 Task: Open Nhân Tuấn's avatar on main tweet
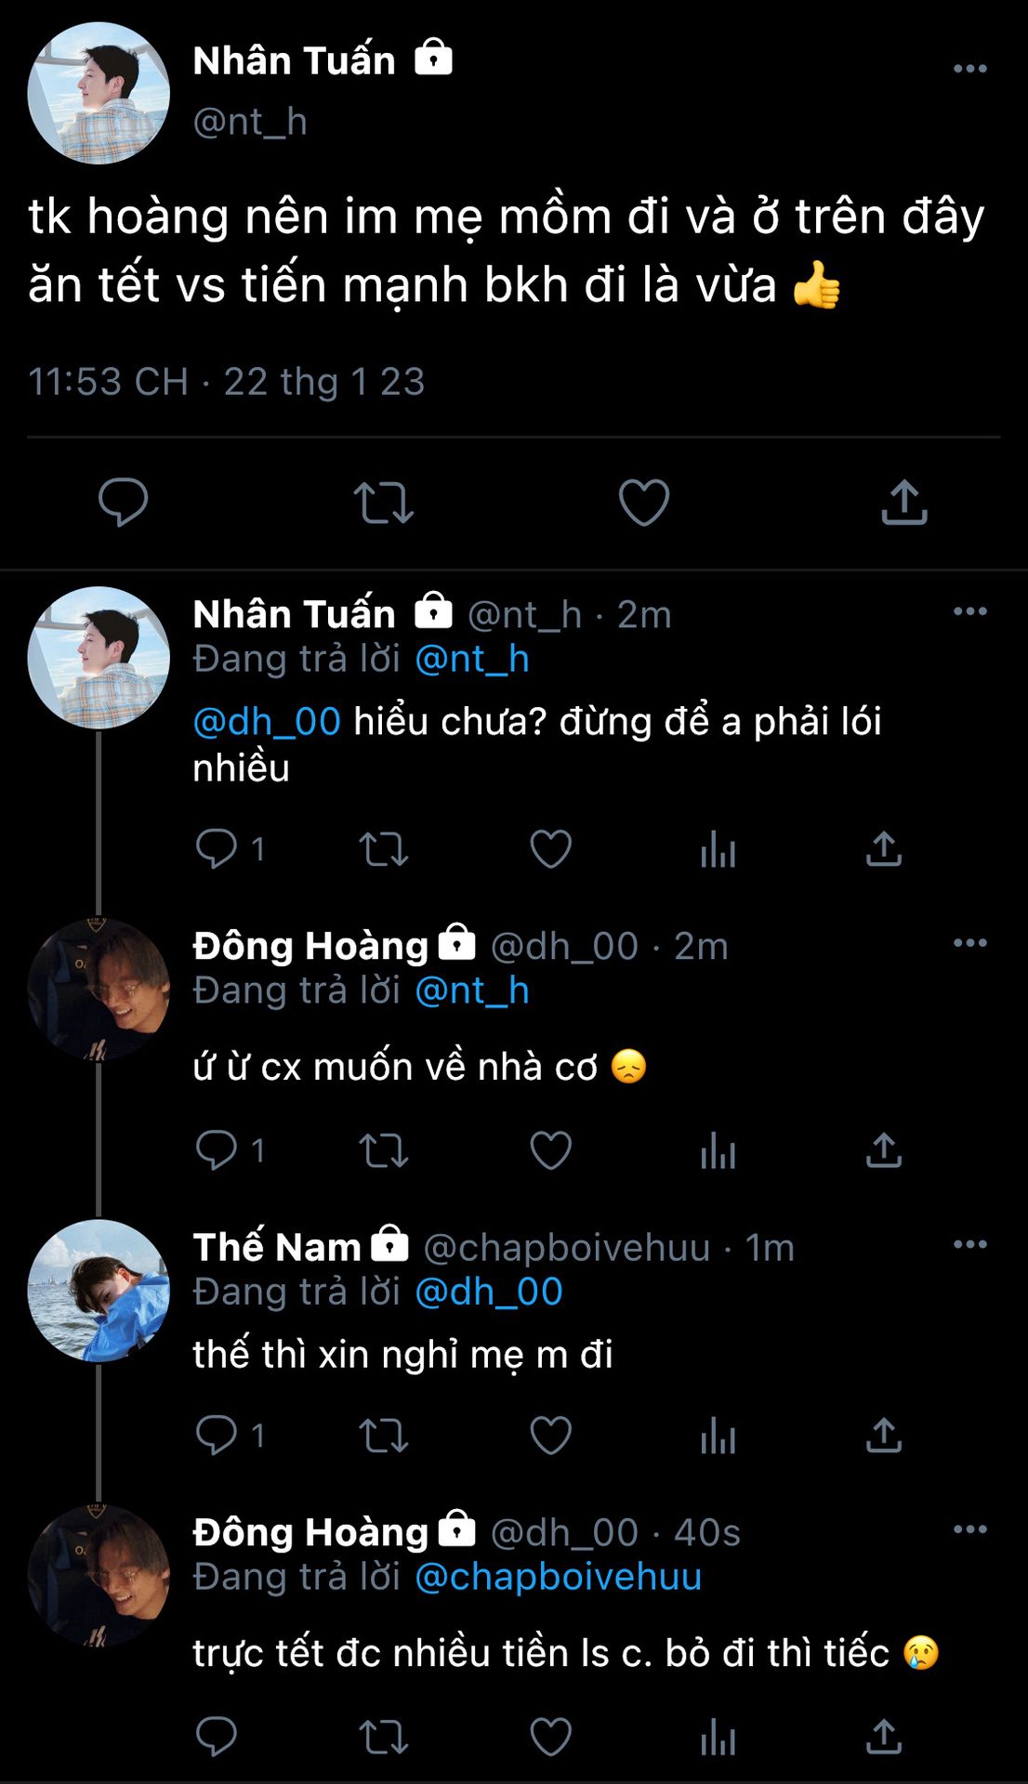point(99,94)
